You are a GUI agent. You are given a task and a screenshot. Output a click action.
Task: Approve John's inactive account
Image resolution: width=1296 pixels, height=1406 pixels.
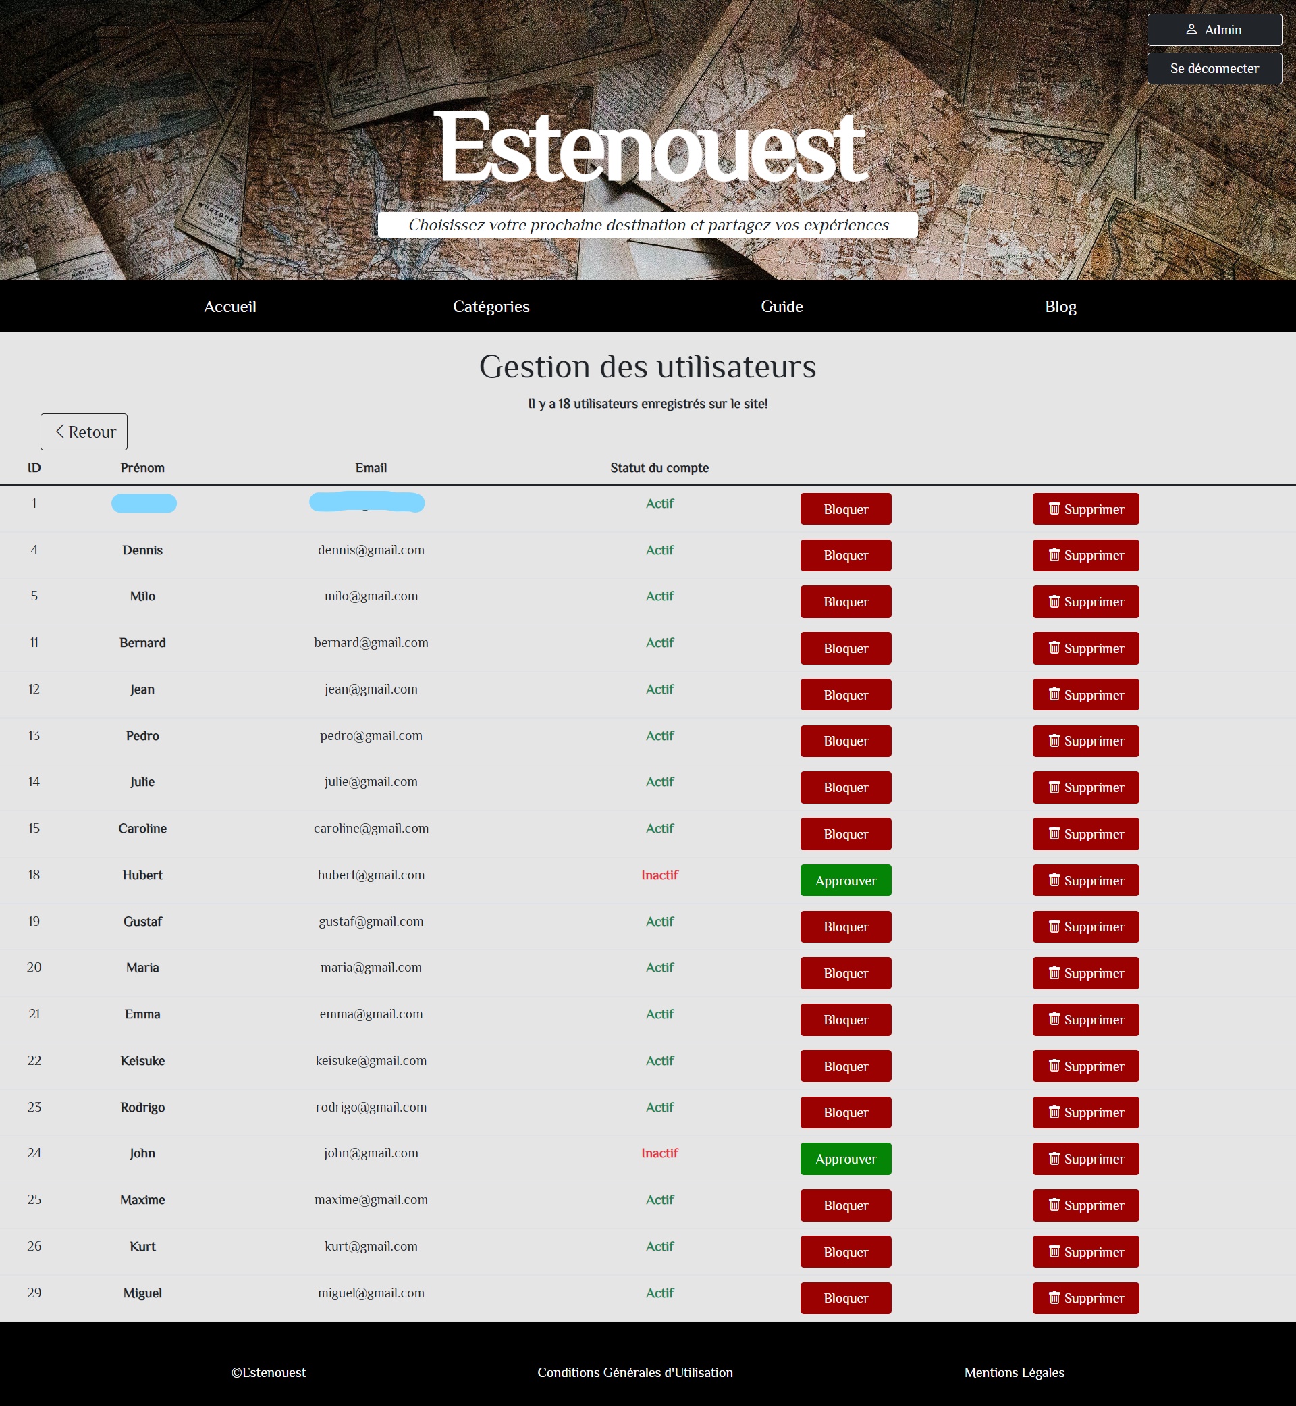coord(845,1159)
